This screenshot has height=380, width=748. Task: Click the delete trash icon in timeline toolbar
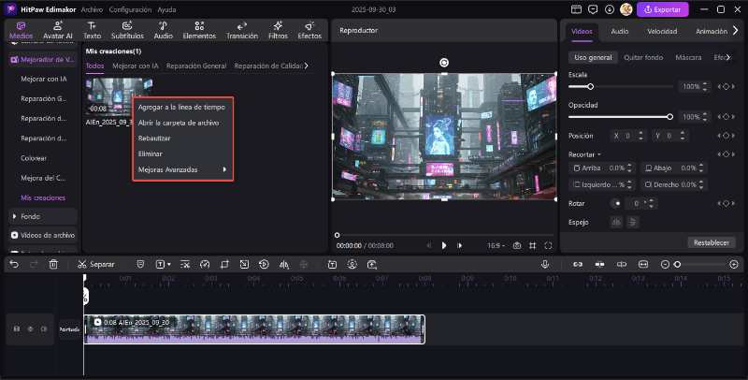coord(53,264)
